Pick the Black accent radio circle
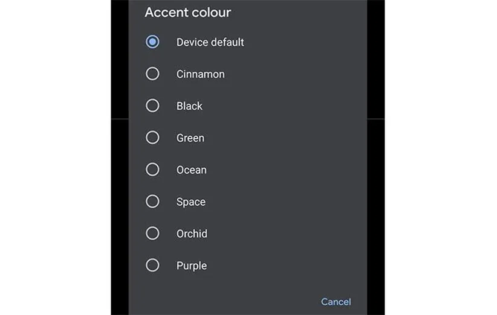 (152, 106)
